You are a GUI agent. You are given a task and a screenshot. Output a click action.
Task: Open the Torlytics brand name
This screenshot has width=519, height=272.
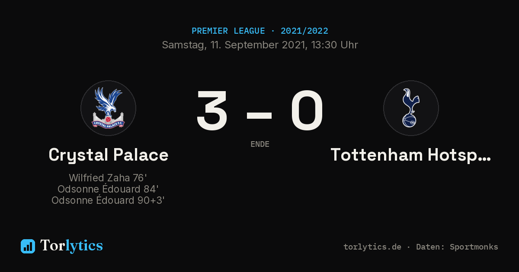coord(71,246)
